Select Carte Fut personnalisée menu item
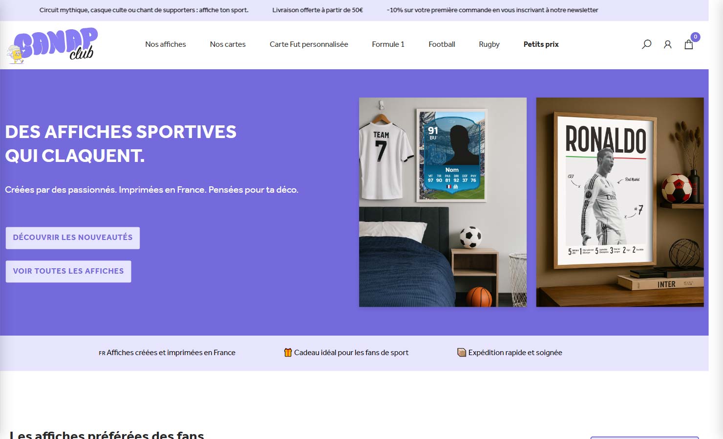Image resolution: width=723 pixels, height=439 pixels. 309,44
